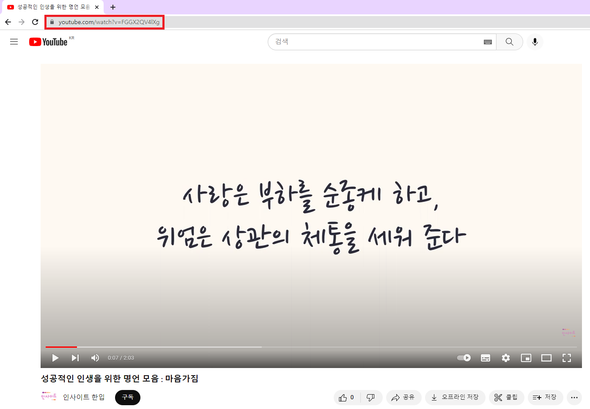590x409 pixels.
Task: Open the on-screen keyboard in search
Action: 487,41
